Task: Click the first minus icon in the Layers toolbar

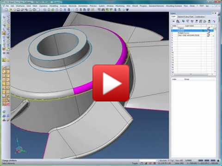Action: click(173, 21)
